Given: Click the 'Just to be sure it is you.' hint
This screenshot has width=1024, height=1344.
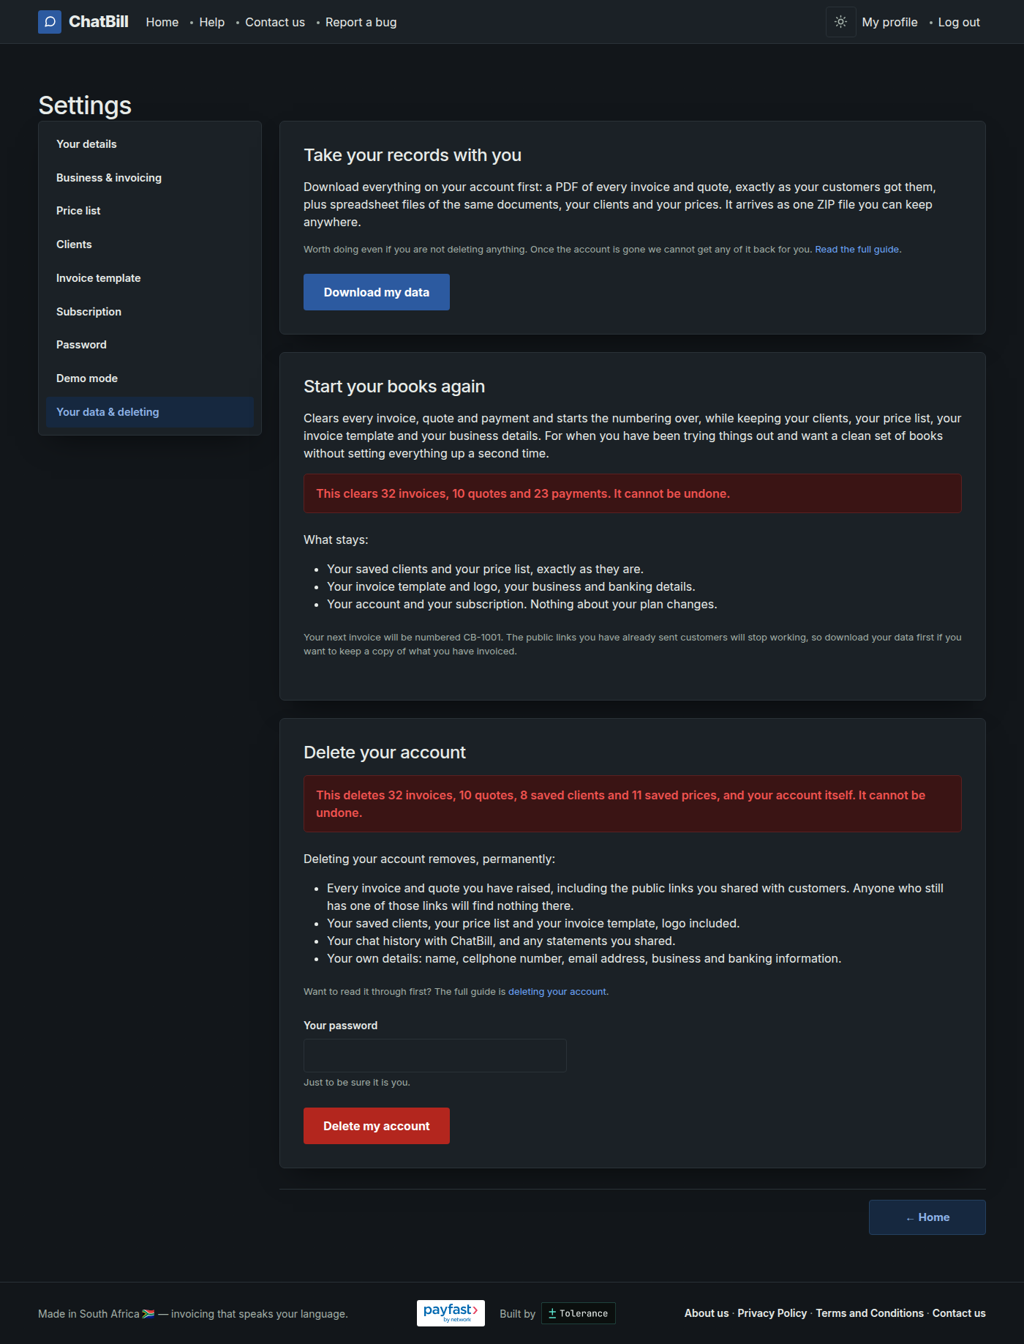Looking at the screenshot, I should (x=357, y=1083).
